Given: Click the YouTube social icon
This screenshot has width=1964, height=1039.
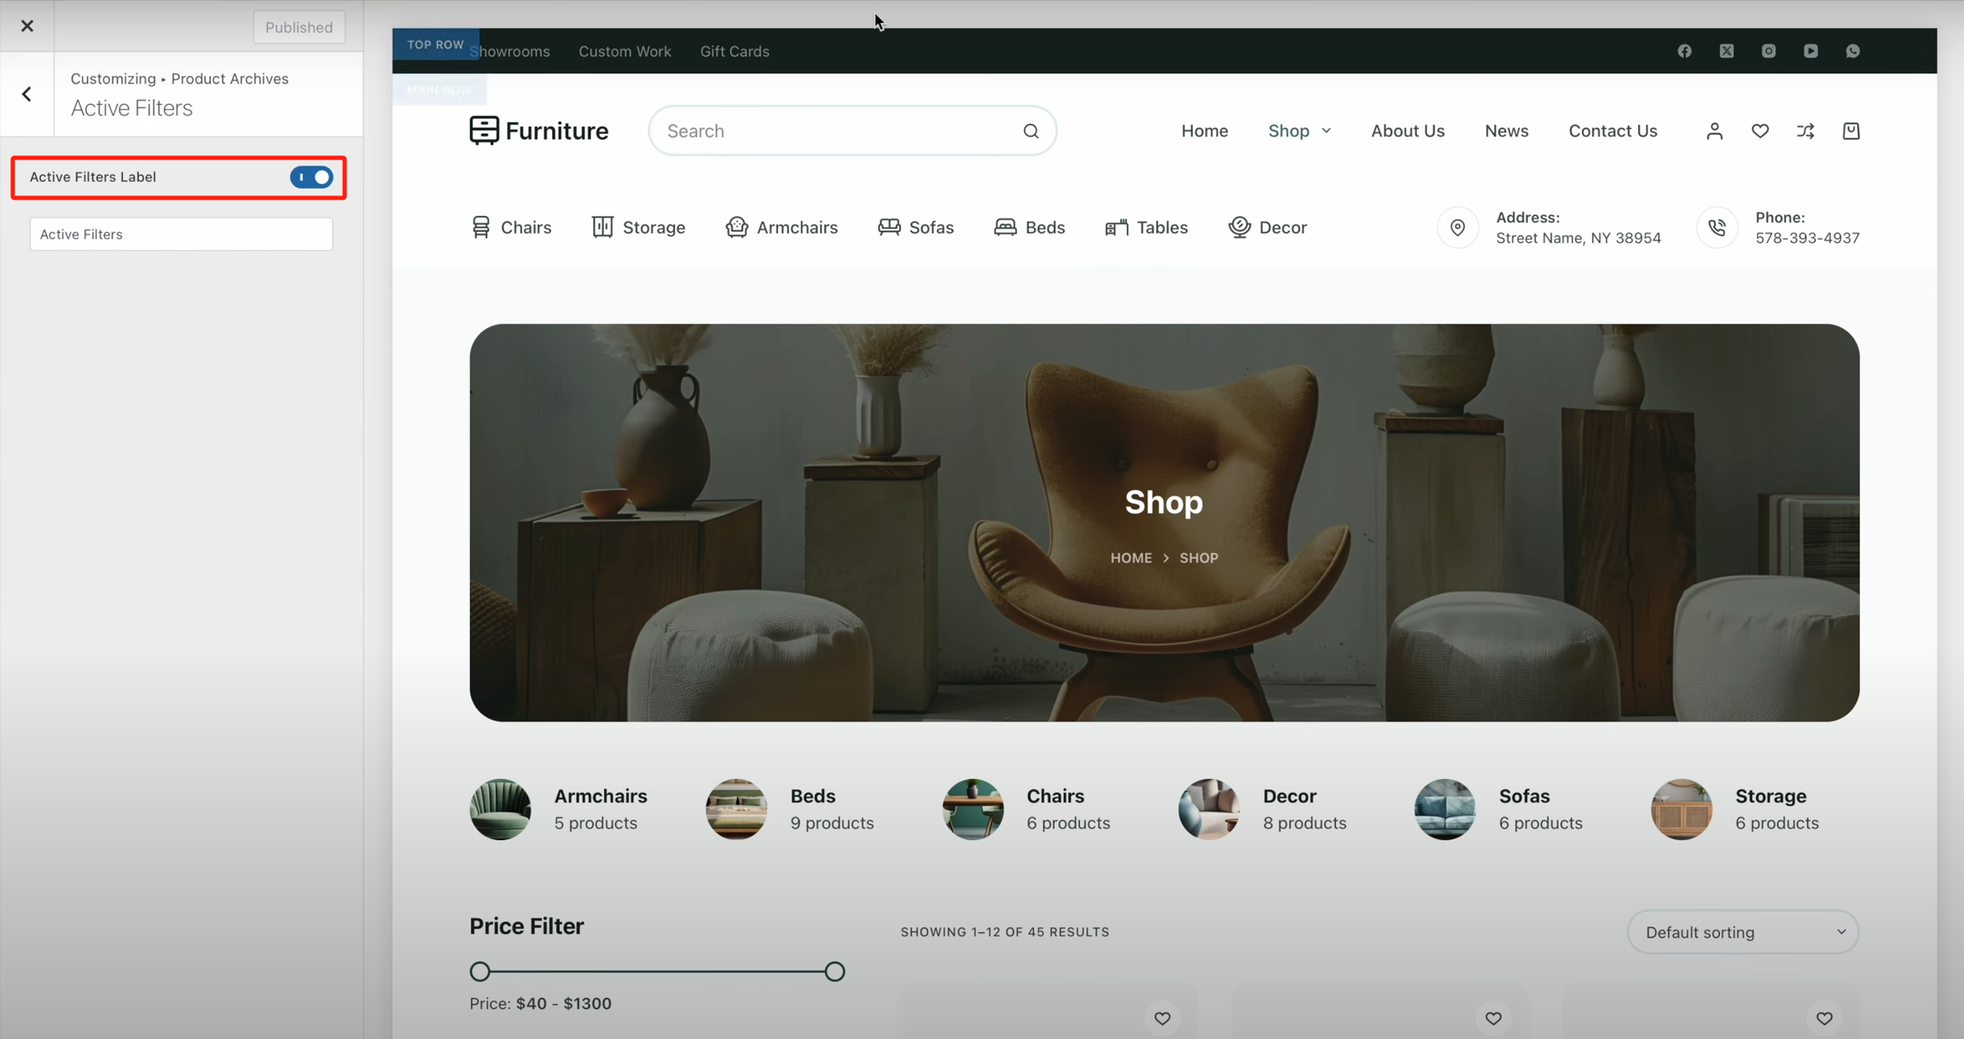Looking at the screenshot, I should (1810, 51).
